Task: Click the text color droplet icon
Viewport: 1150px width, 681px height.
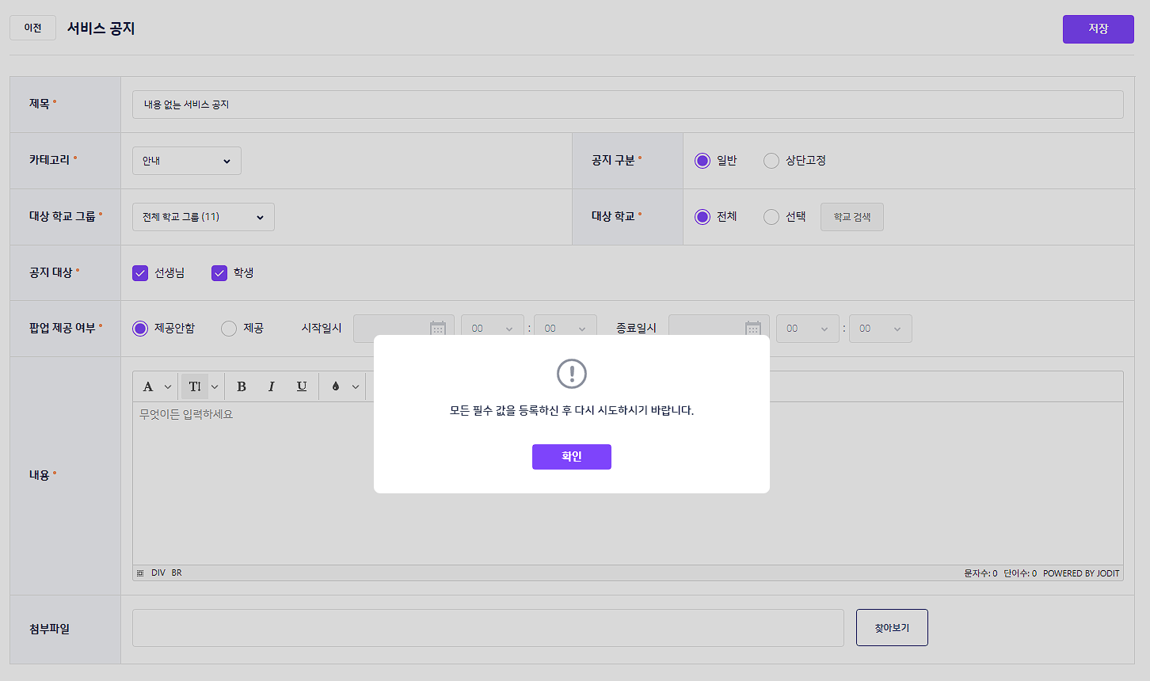Action: pyautogui.click(x=336, y=386)
